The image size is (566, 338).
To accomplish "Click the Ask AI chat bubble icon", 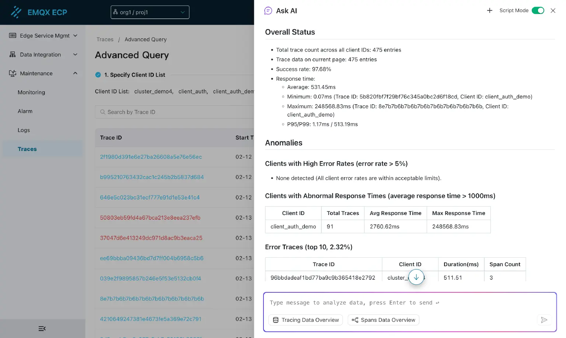I will 268,11.
